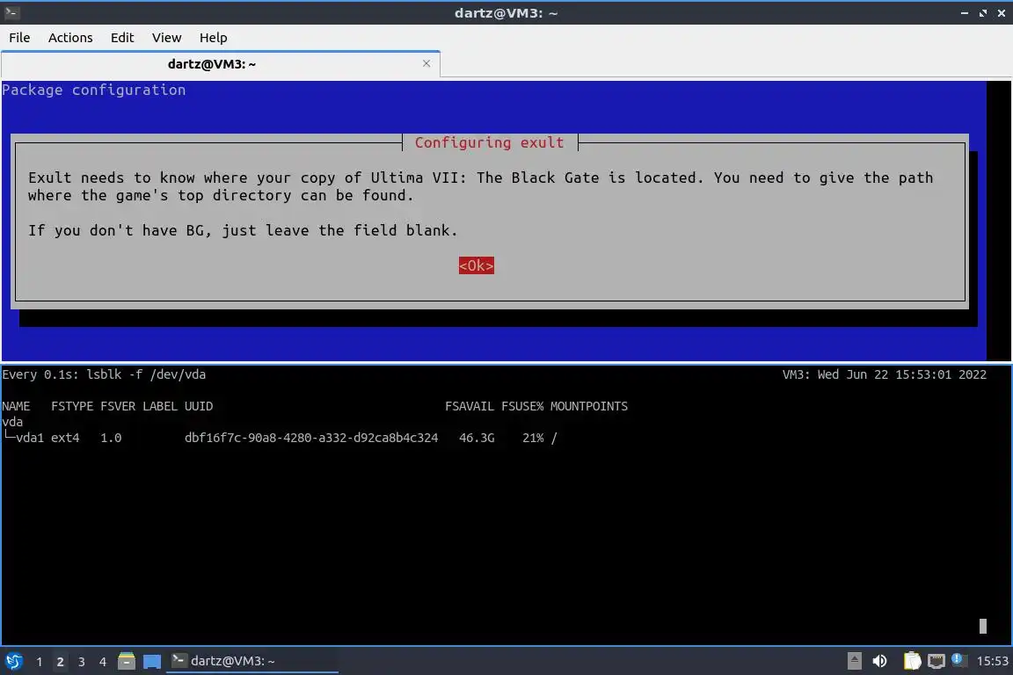
Task: Open the Actions menu
Action: [70, 38]
